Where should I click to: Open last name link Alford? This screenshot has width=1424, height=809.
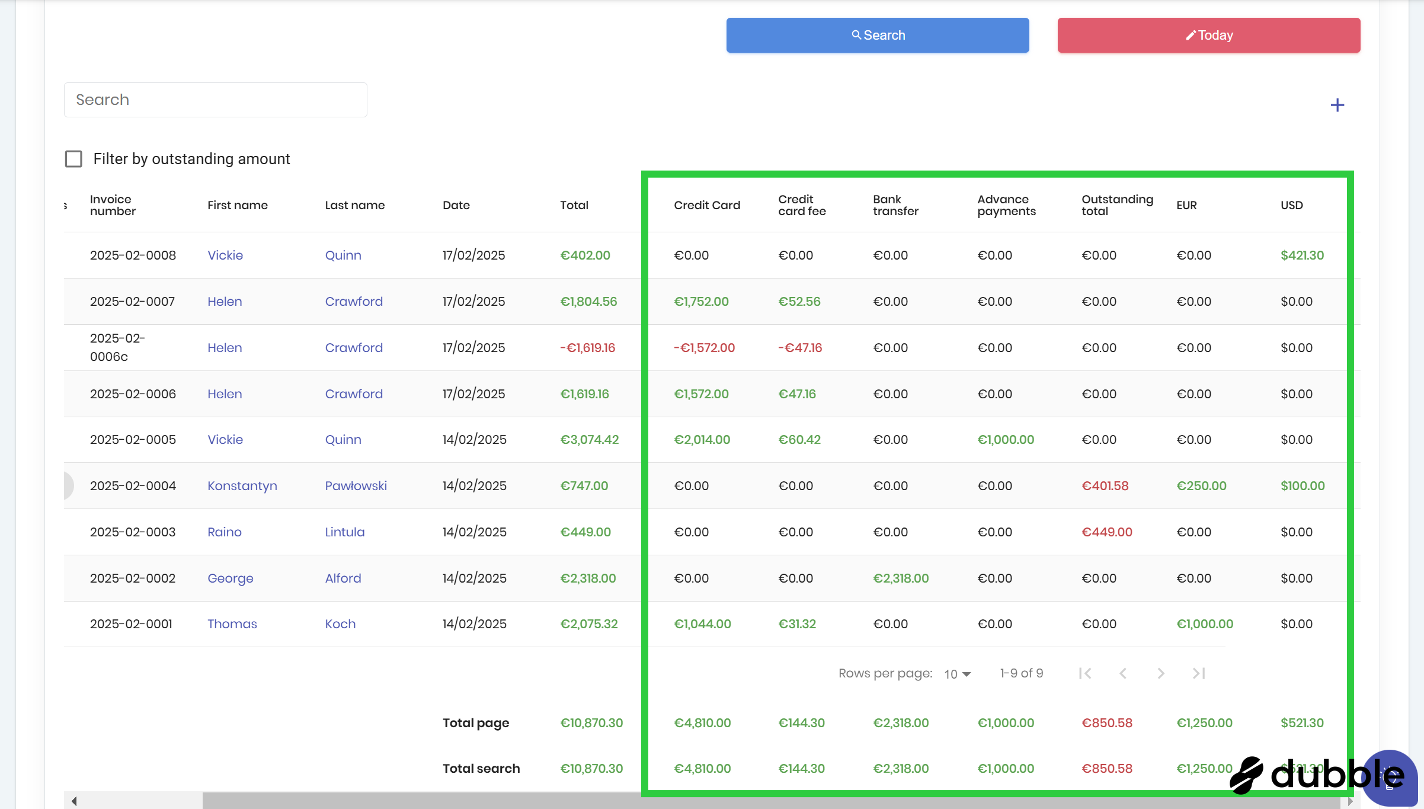click(343, 578)
